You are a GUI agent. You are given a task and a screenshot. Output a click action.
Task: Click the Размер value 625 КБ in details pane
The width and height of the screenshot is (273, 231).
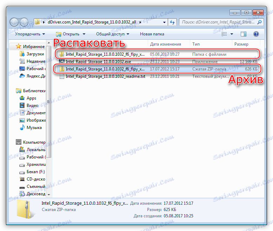tap(170, 210)
